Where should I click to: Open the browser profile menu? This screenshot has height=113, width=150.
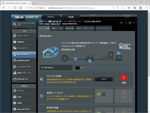click(x=140, y=8)
